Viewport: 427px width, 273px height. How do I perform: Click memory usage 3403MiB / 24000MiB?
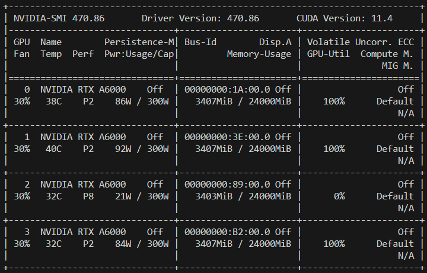(x=243, y=196)
